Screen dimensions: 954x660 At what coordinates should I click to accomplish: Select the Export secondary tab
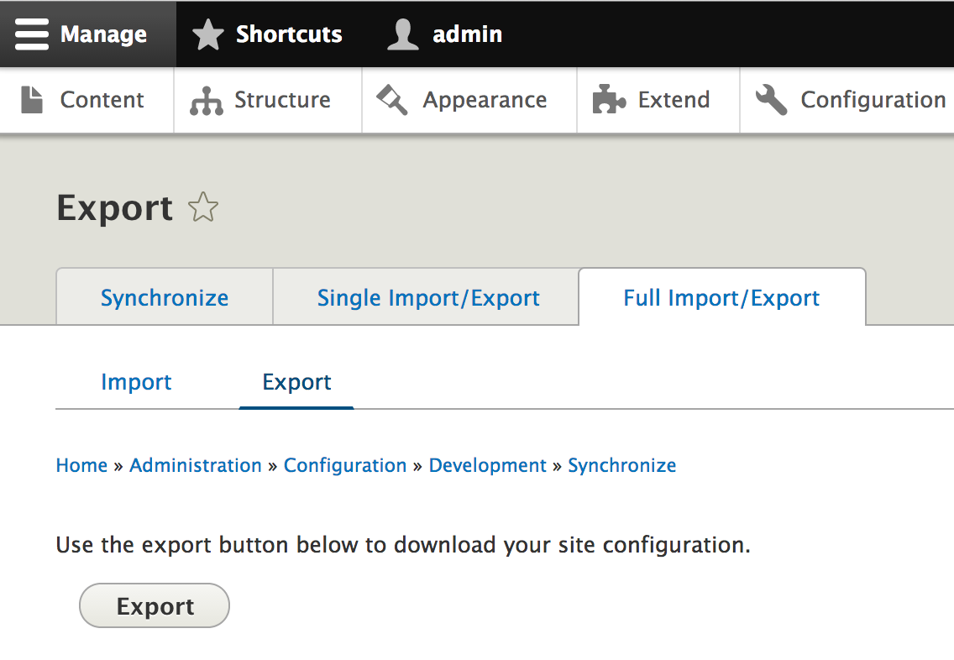(296, 382)
